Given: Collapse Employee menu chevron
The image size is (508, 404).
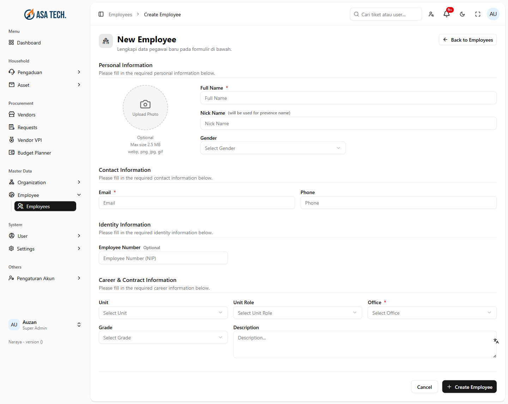Looking at the screenshot, I should [x=79, y=195].
